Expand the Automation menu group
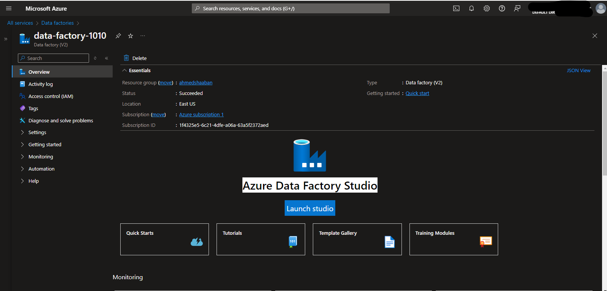 click(x=22, y=169)
